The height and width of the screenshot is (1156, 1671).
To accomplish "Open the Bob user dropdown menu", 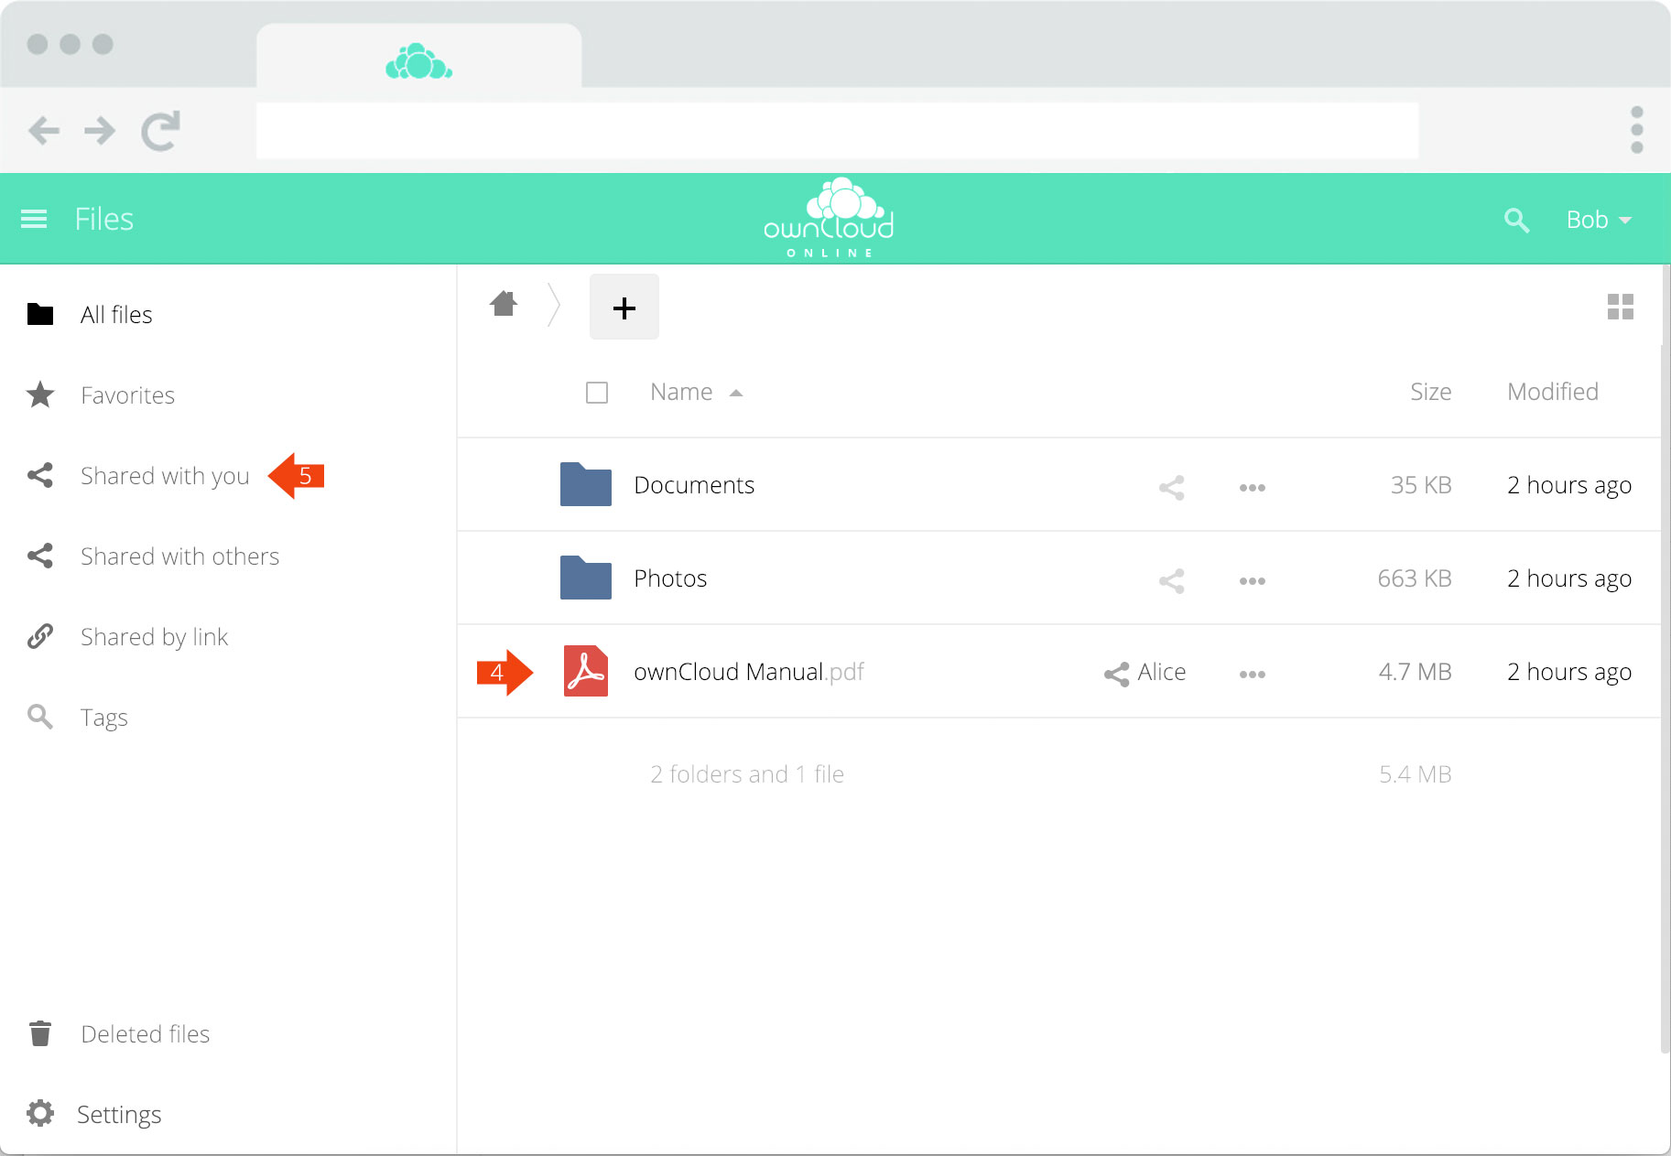I will tap(1598, 220).
